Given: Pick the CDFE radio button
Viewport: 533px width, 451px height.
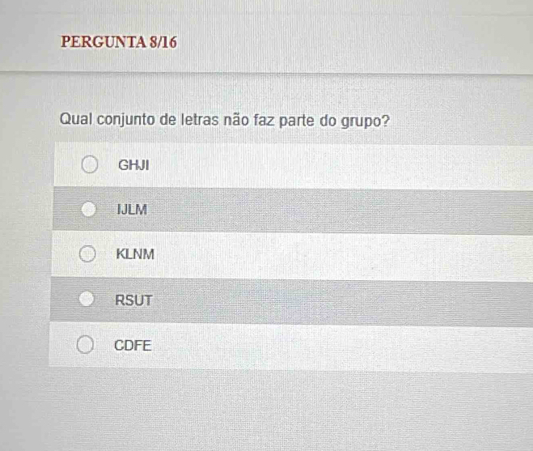Looking at the screenshot, I should (x=85, y=347).
